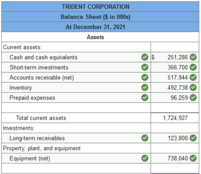Click the Investments: heading
This screenshot has width=201, height=174.
coord(19,128)
